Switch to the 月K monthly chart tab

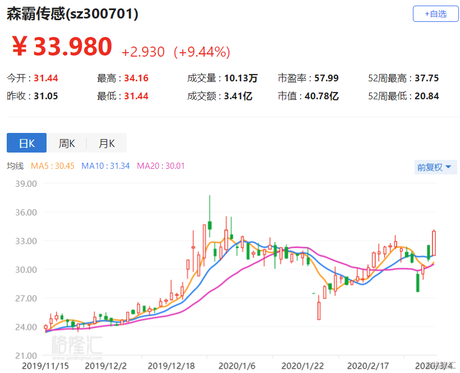pyautogui.click(x=106, y=143)
